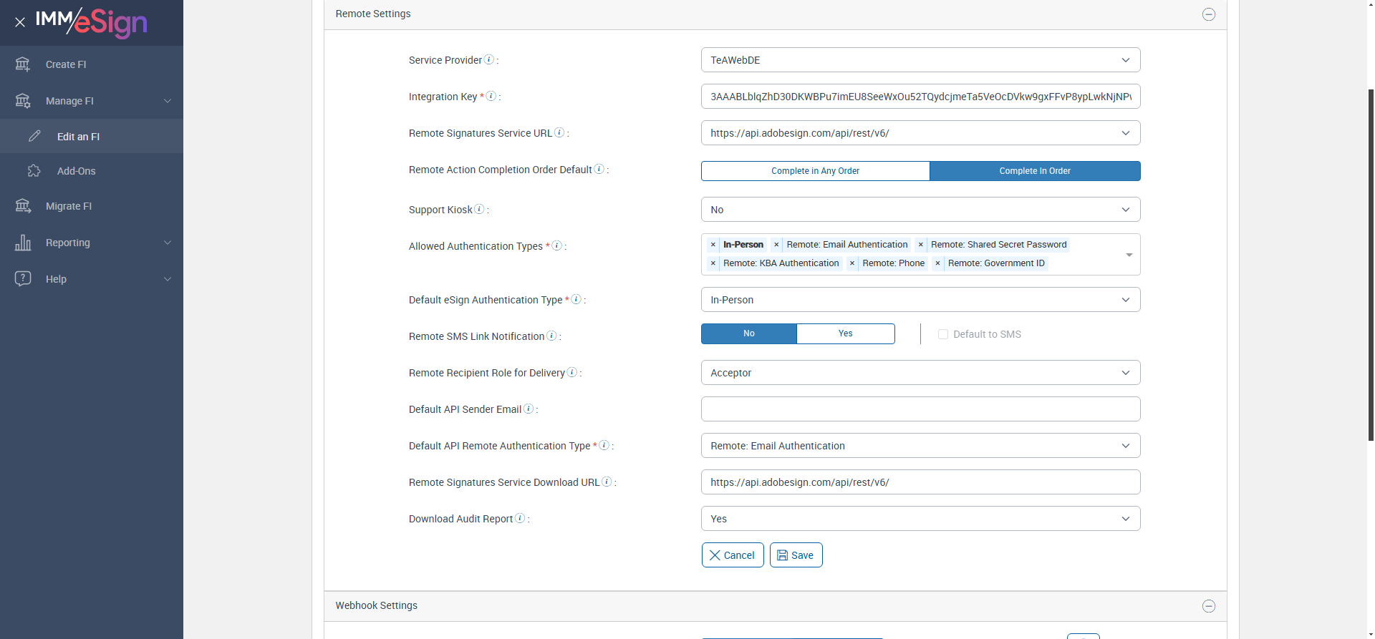This screenshot has height=639, width=1375.
Task: Open the Migrate FI menu item
Action: coord(69,206)
